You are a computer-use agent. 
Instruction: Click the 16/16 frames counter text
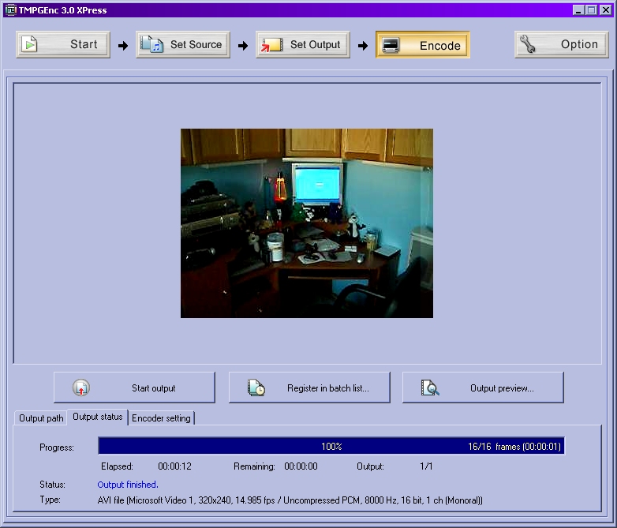pos(514,447)
